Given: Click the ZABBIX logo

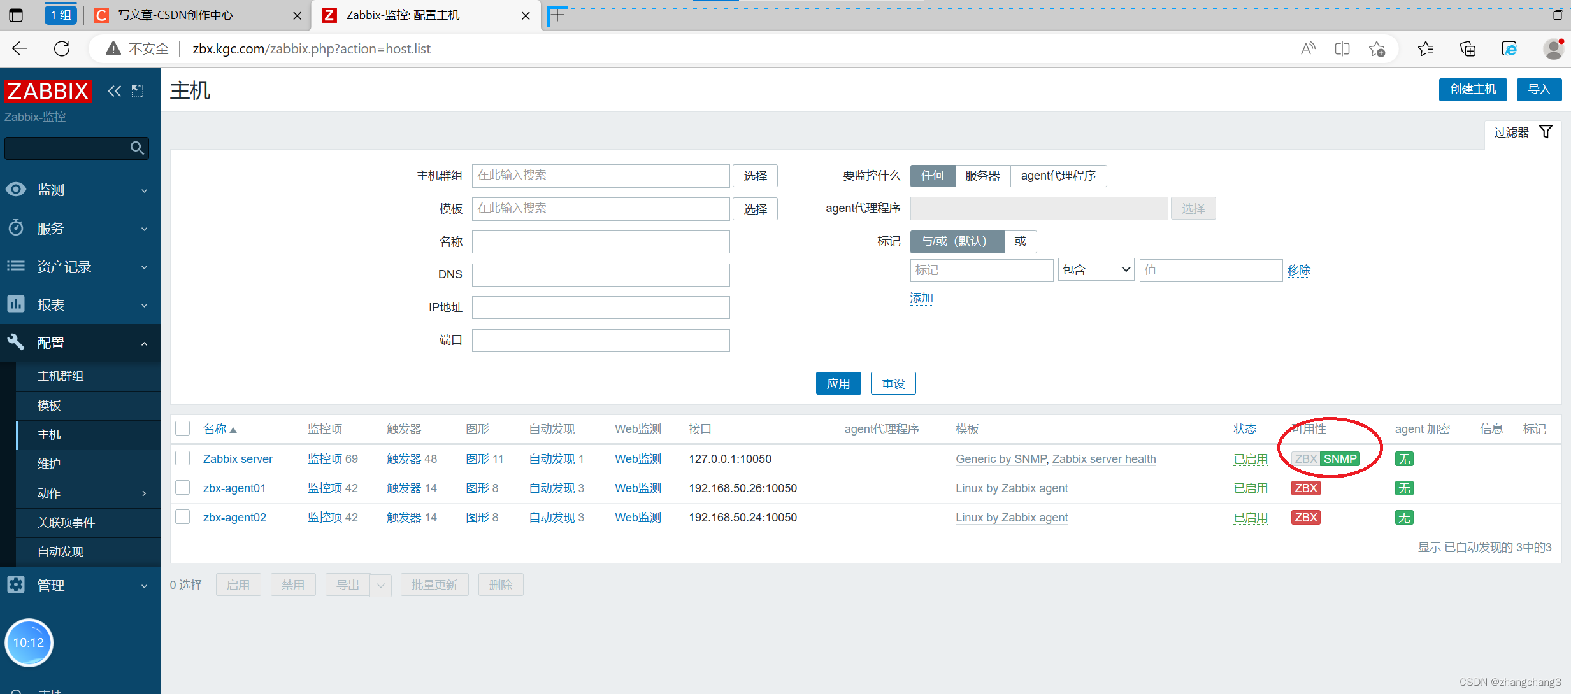Looking at the screenshot, I should coord(48,91).
